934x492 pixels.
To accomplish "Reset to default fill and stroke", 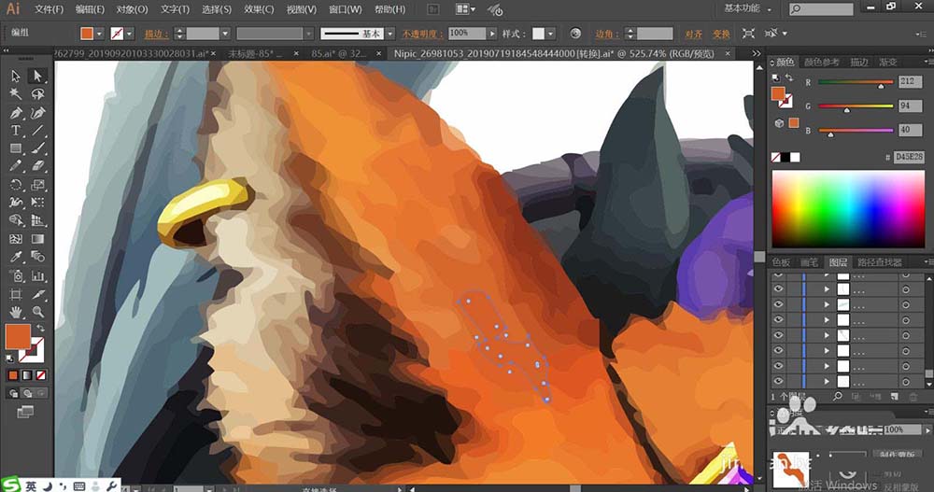I will click(x=9, y=358).
